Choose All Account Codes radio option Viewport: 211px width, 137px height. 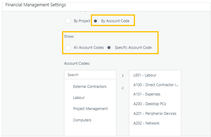point(68,48)
